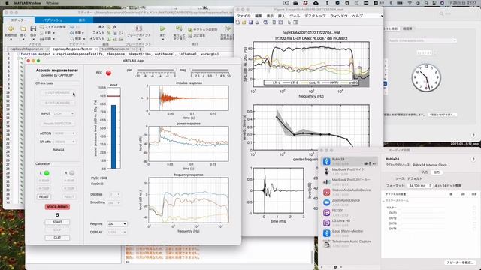Open the Resp-ms 200 dropdown
The image size is (481, 270).
pos(117,224)
